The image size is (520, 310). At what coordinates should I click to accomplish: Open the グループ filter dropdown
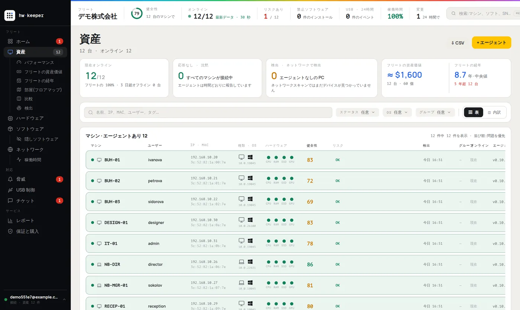click(x=435, y=112)
